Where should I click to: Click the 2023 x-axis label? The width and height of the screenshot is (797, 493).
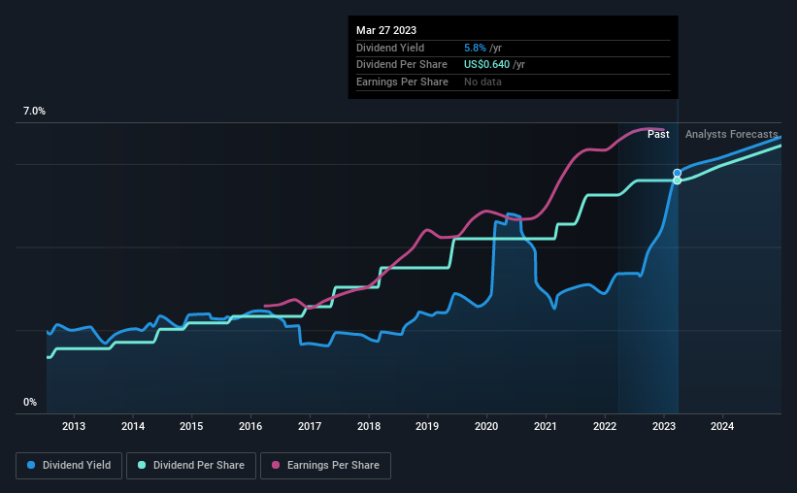(664, 426)
